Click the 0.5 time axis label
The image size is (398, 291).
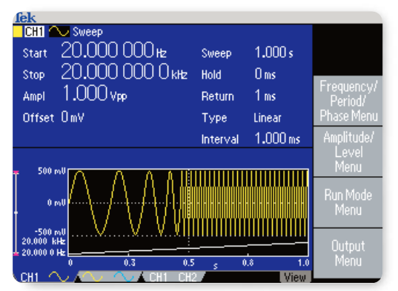point(188,263)
